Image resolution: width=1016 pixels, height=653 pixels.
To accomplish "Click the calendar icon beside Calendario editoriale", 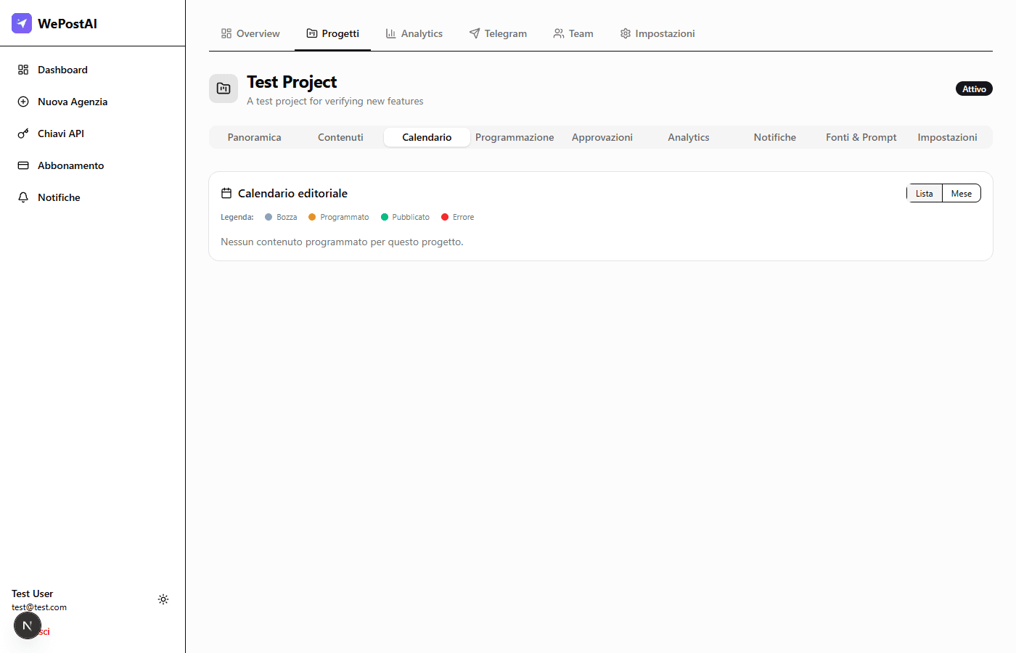I will coord(226,193).
